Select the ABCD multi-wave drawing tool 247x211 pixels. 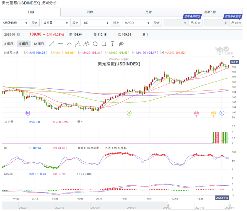86,44
